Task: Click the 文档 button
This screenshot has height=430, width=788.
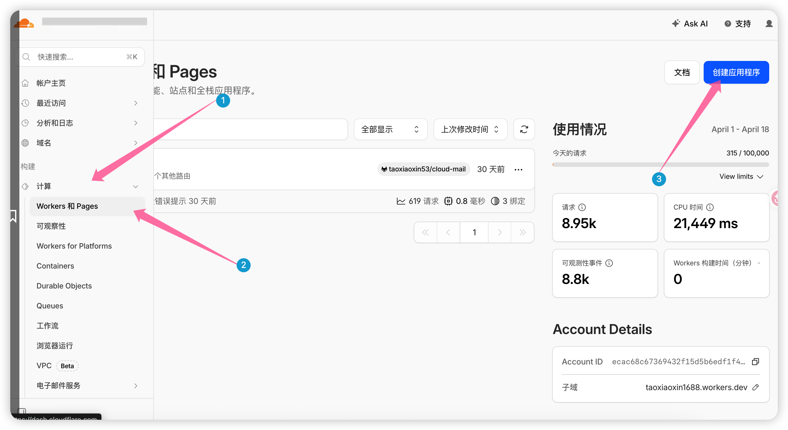Action: click(x=681, y=73)
